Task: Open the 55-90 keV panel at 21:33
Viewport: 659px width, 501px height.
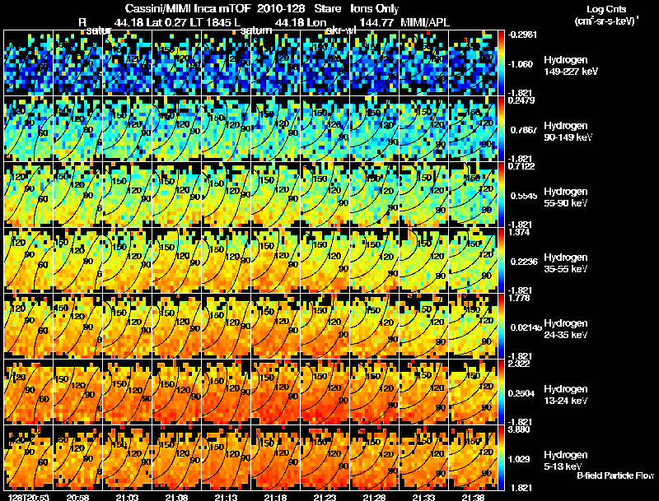Action: pyautogui.click(x=423, y=194)
